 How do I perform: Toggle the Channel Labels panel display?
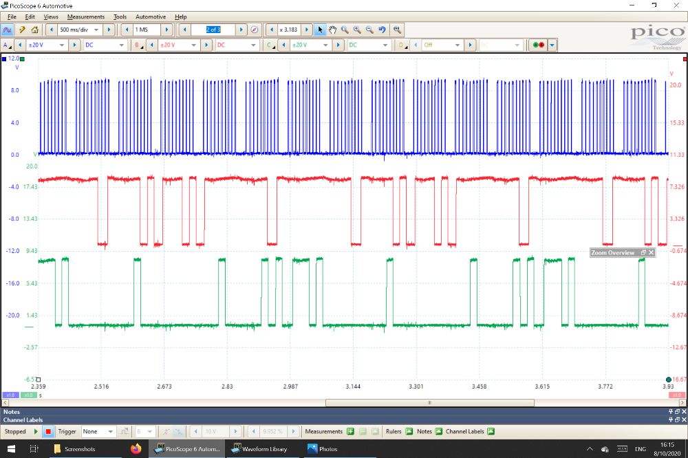[x=491, y=431]
